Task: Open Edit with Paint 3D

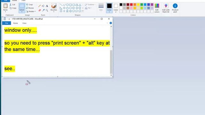Action: [x=166, y=8]
